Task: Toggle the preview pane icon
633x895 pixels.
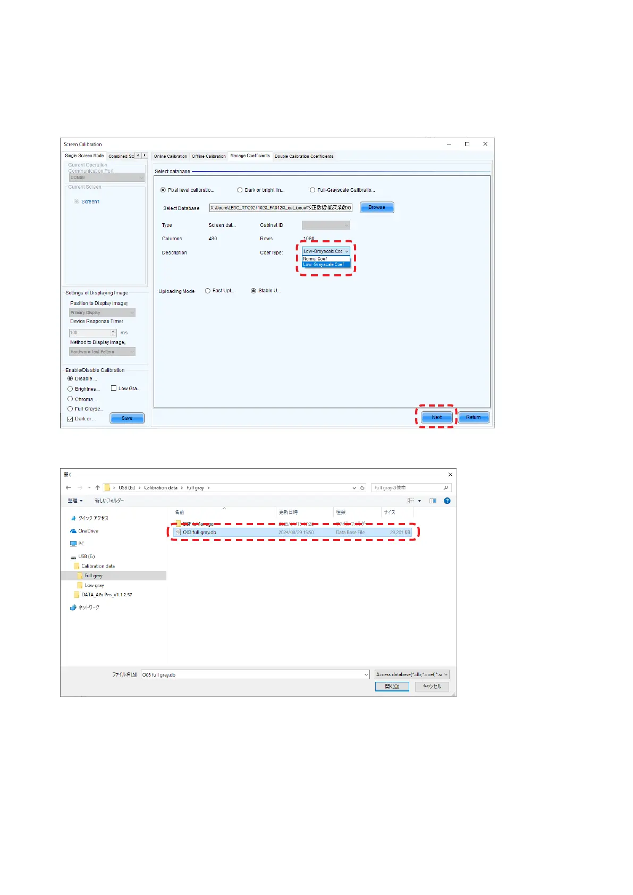Action: [x=433, y=501]
